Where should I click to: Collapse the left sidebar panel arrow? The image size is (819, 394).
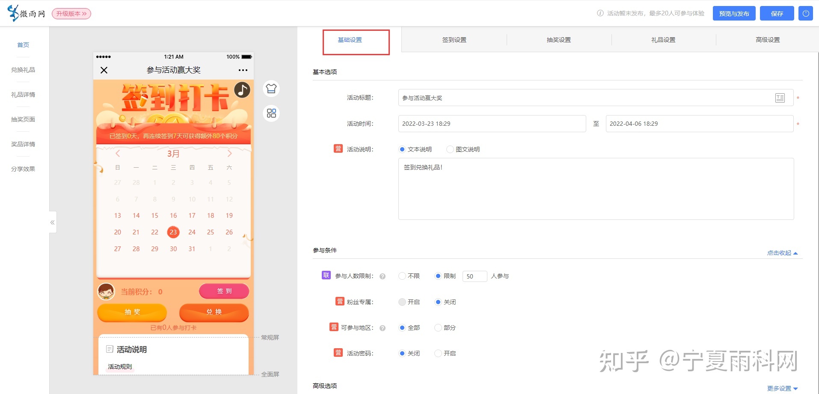53,222
